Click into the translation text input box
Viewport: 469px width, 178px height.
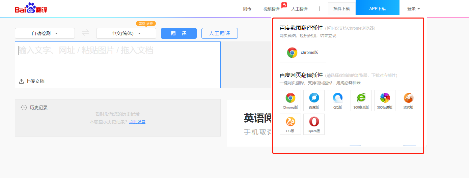click(118, 65)
